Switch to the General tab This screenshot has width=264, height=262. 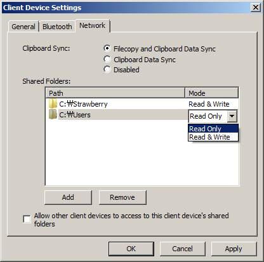pyautogui.click(x=23, y=27)
